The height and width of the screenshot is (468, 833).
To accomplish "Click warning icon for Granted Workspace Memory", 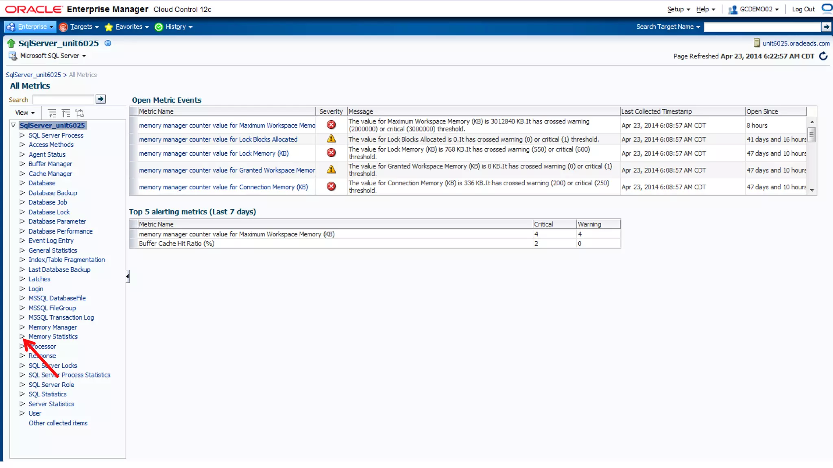I will click(331, 169).
